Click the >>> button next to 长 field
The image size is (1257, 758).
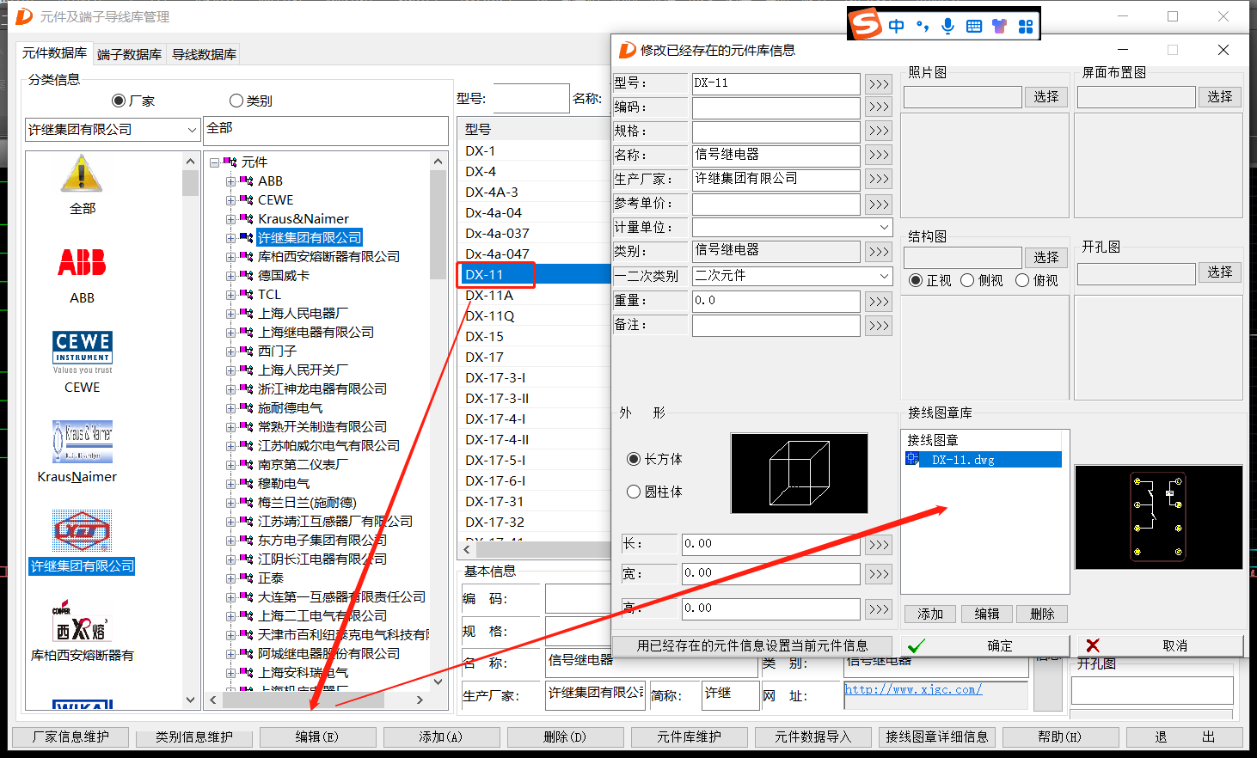878,545
